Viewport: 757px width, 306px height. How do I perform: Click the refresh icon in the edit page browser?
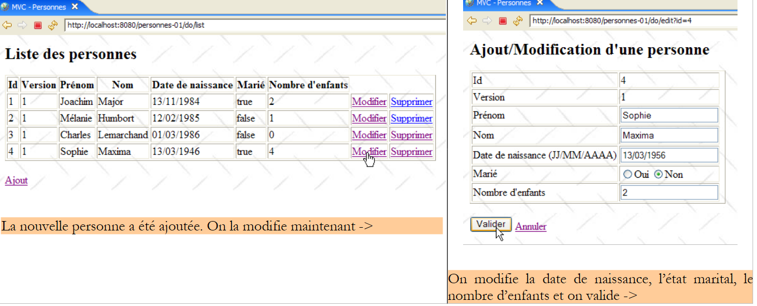tap(518, 21)
